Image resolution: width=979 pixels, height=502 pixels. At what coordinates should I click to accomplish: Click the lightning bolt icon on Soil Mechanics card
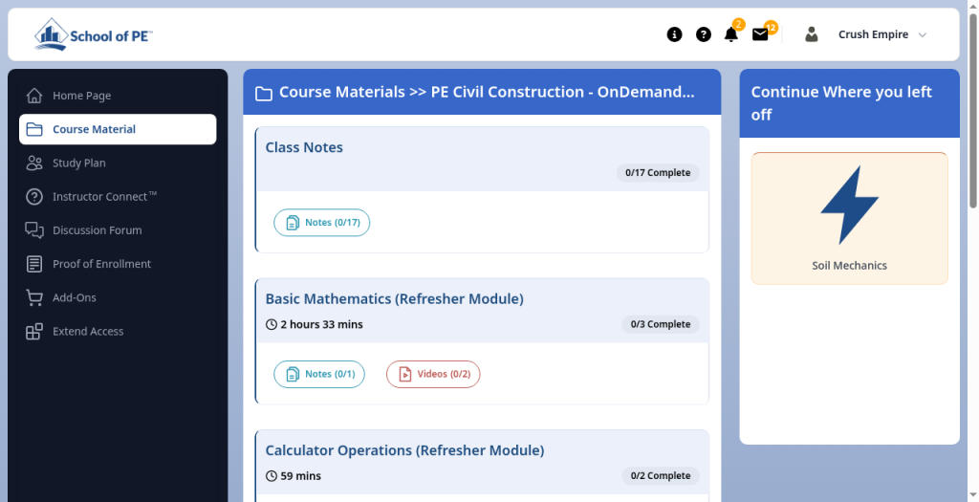(x=849, y=205)
